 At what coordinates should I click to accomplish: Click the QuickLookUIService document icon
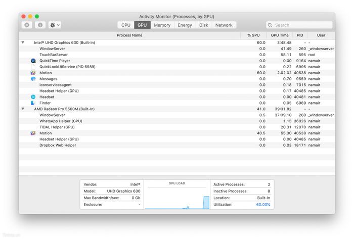tap(33, 67)
